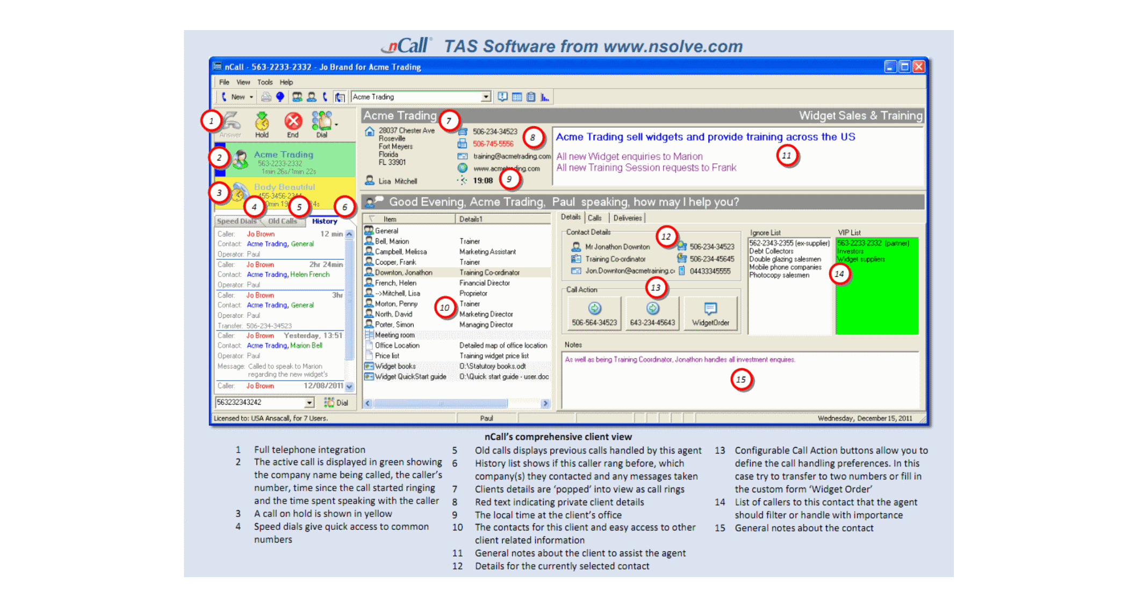Switch to the History tab
Image resolution: width=1123 pixels, height=612 pixels.
[x=325, y=221]
